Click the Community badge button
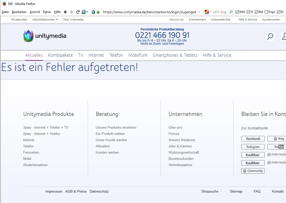The image size is (286, 203). point(253,171)
